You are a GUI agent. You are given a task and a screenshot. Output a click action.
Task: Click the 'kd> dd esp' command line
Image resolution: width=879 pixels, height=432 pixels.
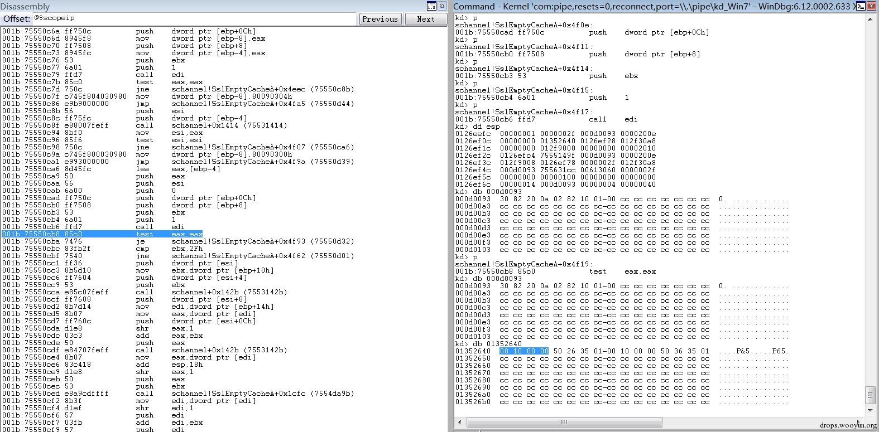pyautogui.click(x=477, y=127)
